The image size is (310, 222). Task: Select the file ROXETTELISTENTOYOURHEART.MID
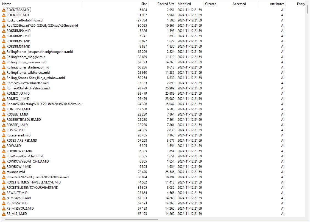tap(32, 188)
